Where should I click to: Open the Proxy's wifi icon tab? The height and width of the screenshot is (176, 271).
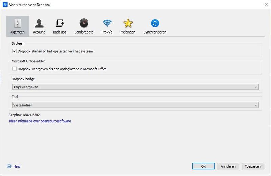click(x=107, y=26)
